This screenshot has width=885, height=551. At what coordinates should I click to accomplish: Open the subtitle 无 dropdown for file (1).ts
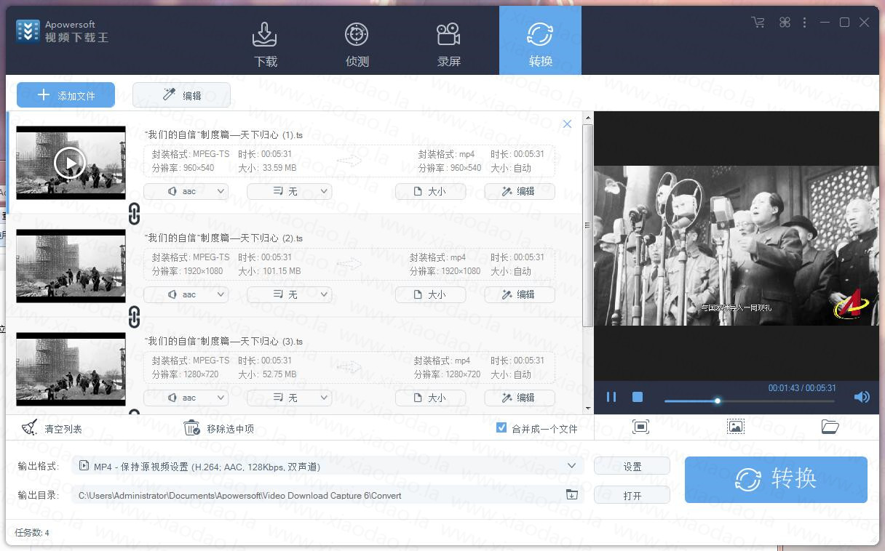(290, 191)
